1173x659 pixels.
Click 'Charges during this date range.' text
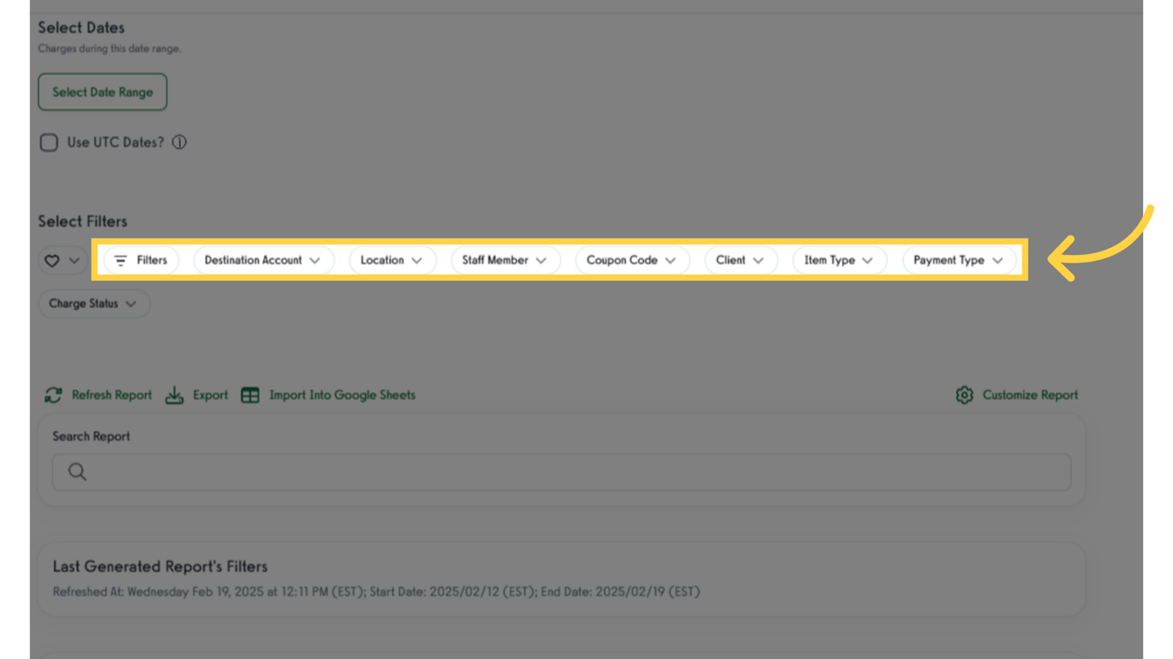click(x=110, y=49)
